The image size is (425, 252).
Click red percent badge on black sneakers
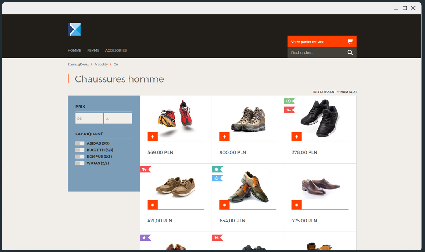click(x=289, y=110)
